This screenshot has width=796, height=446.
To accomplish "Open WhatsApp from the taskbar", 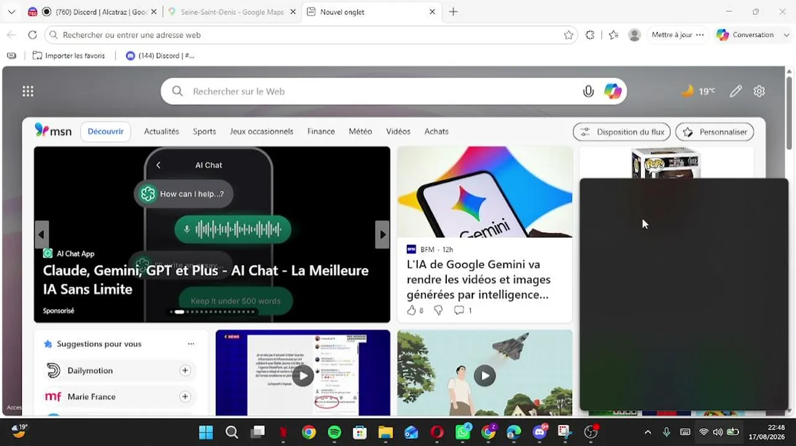I will tap(462, 432).
